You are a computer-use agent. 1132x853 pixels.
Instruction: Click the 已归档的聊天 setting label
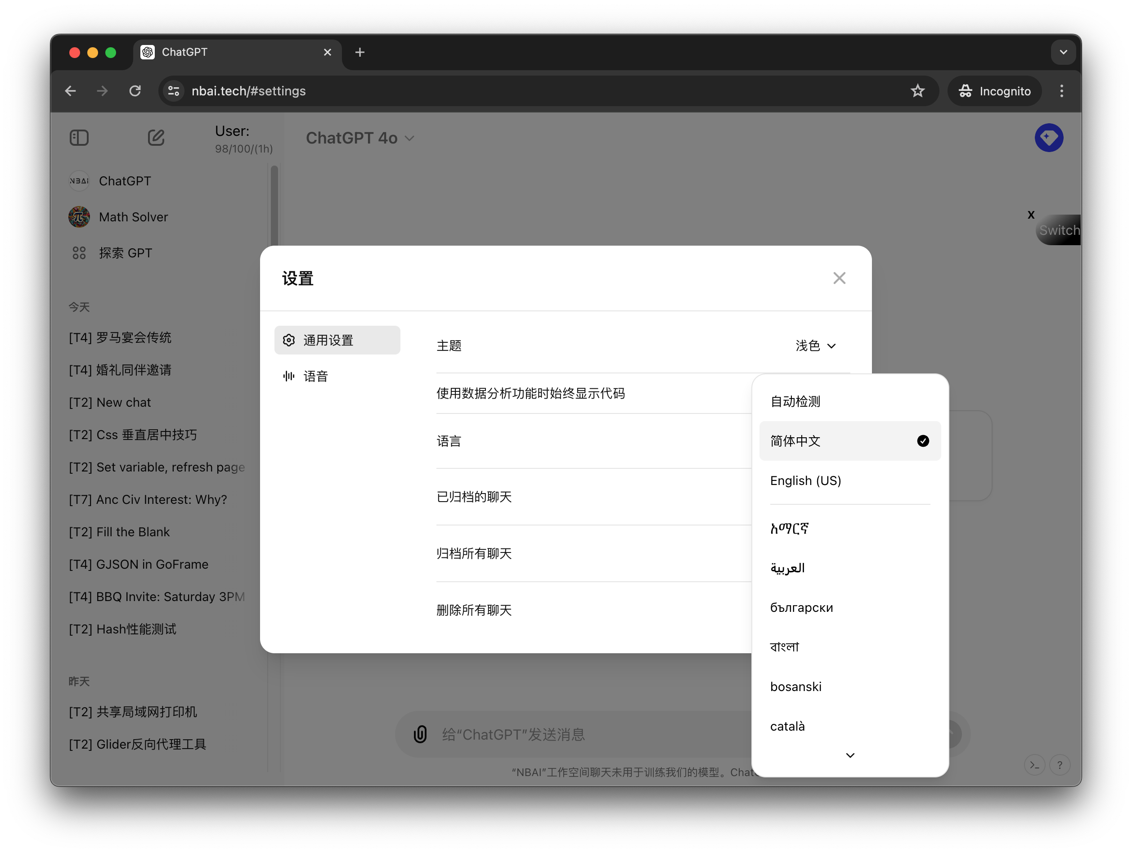[474, 497]
